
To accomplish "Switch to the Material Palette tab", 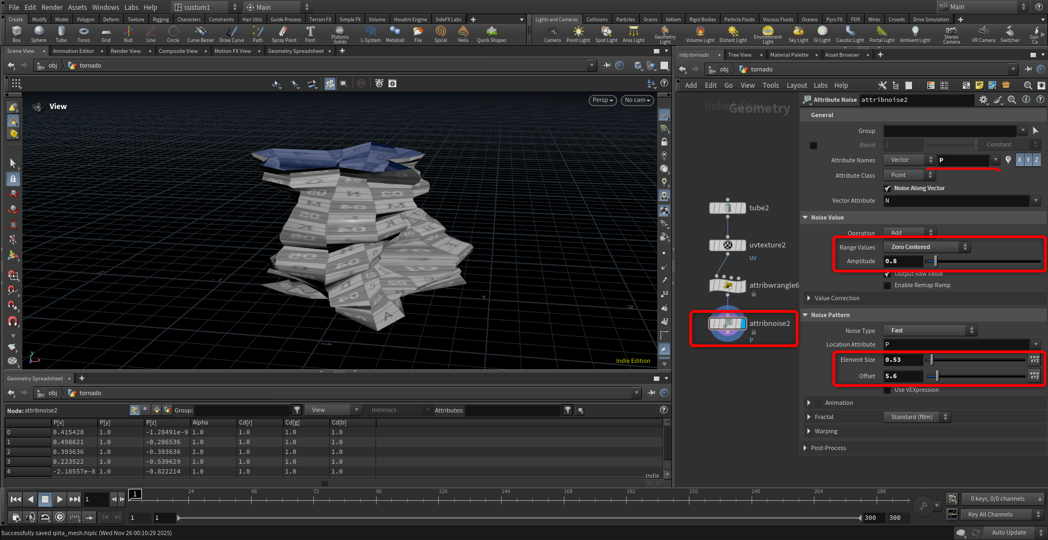I will pos(789,55).
